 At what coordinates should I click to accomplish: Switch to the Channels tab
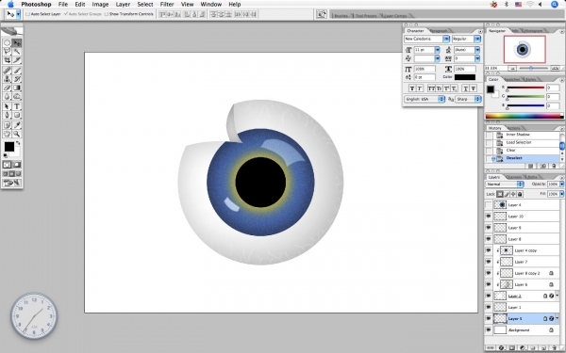coord(513,177)
